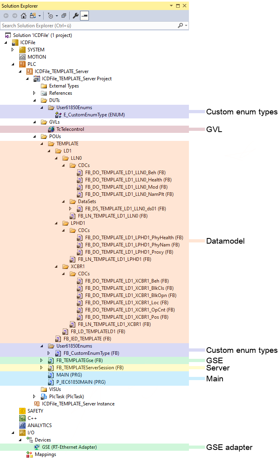Collapse the GVLs folder
Viewport: 279px width, 462px height.
pos(34,122)
